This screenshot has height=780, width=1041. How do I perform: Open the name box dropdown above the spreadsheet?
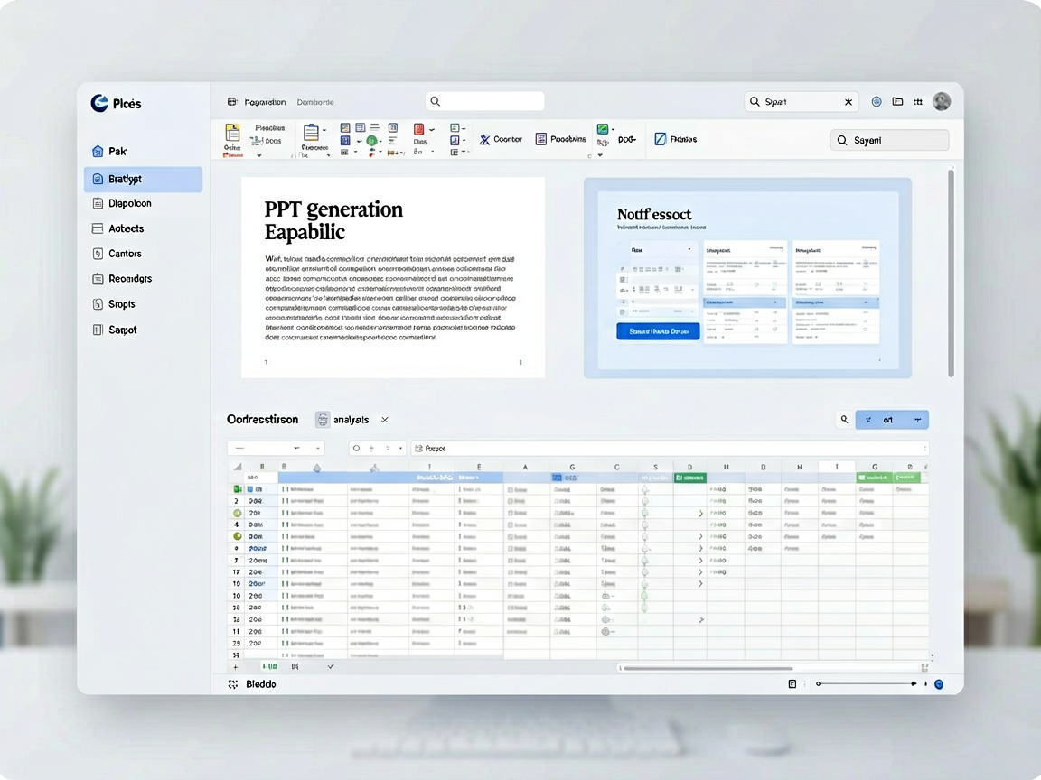[276, 449]
